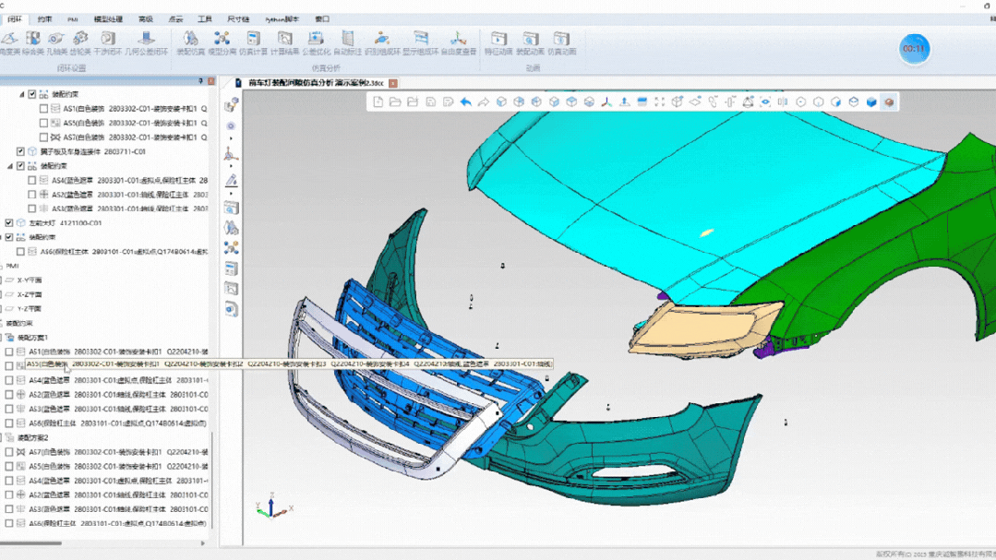
Task: Open the 自由度查看 tool
Action: 458,42
